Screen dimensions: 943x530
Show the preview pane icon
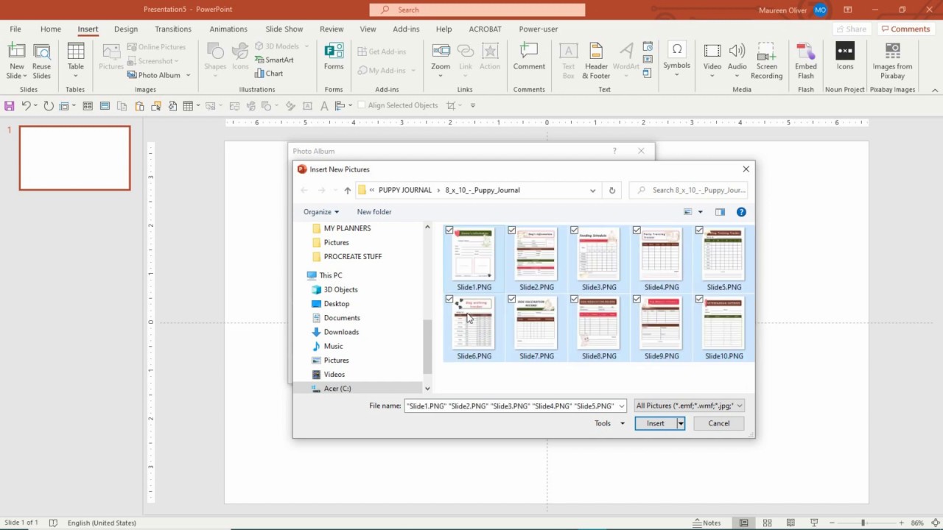(720, 212)
